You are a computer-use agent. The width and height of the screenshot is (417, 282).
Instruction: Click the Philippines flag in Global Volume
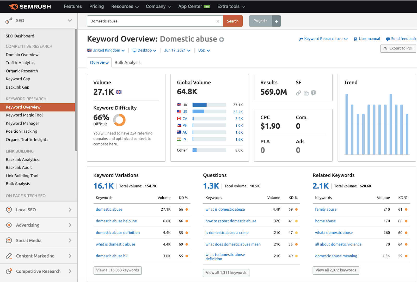click(x=179, y=126)
